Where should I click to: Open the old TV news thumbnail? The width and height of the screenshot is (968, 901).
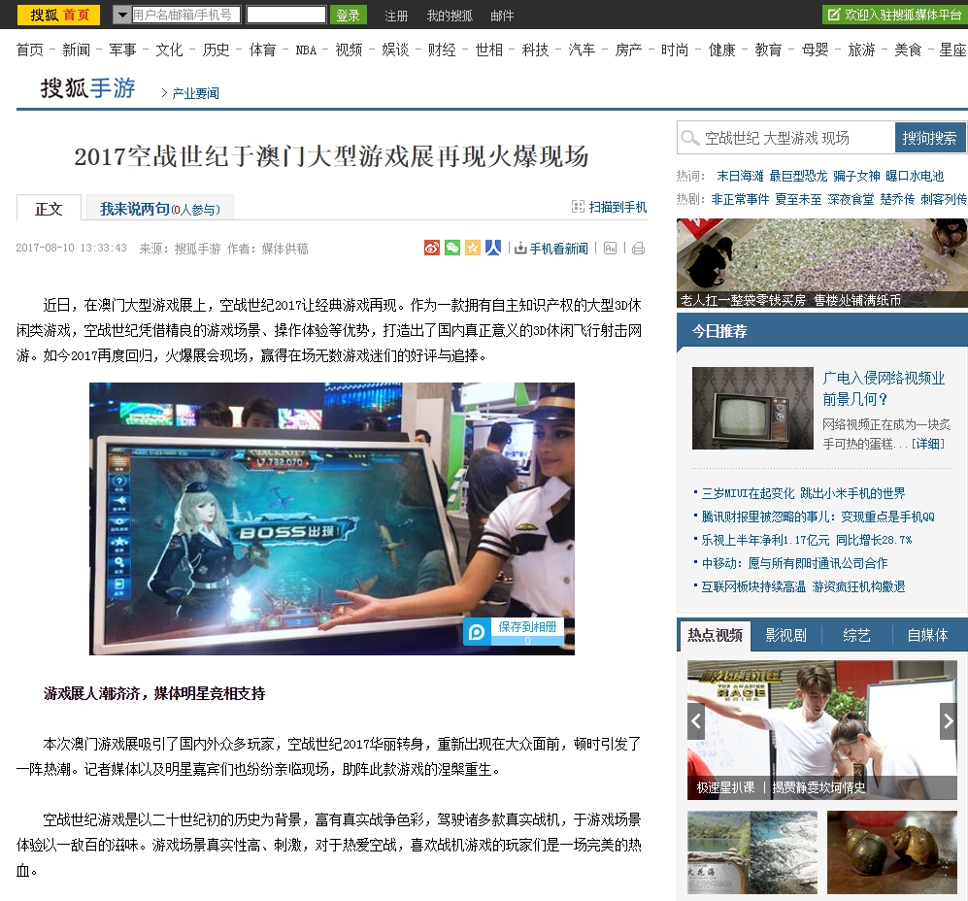[751, 408]
